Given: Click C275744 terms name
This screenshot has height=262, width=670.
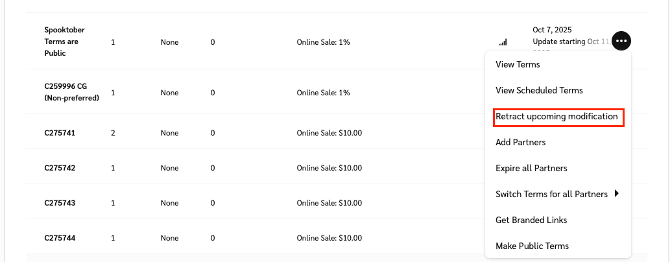Looking at the screenshot, I should click(60, 238).
